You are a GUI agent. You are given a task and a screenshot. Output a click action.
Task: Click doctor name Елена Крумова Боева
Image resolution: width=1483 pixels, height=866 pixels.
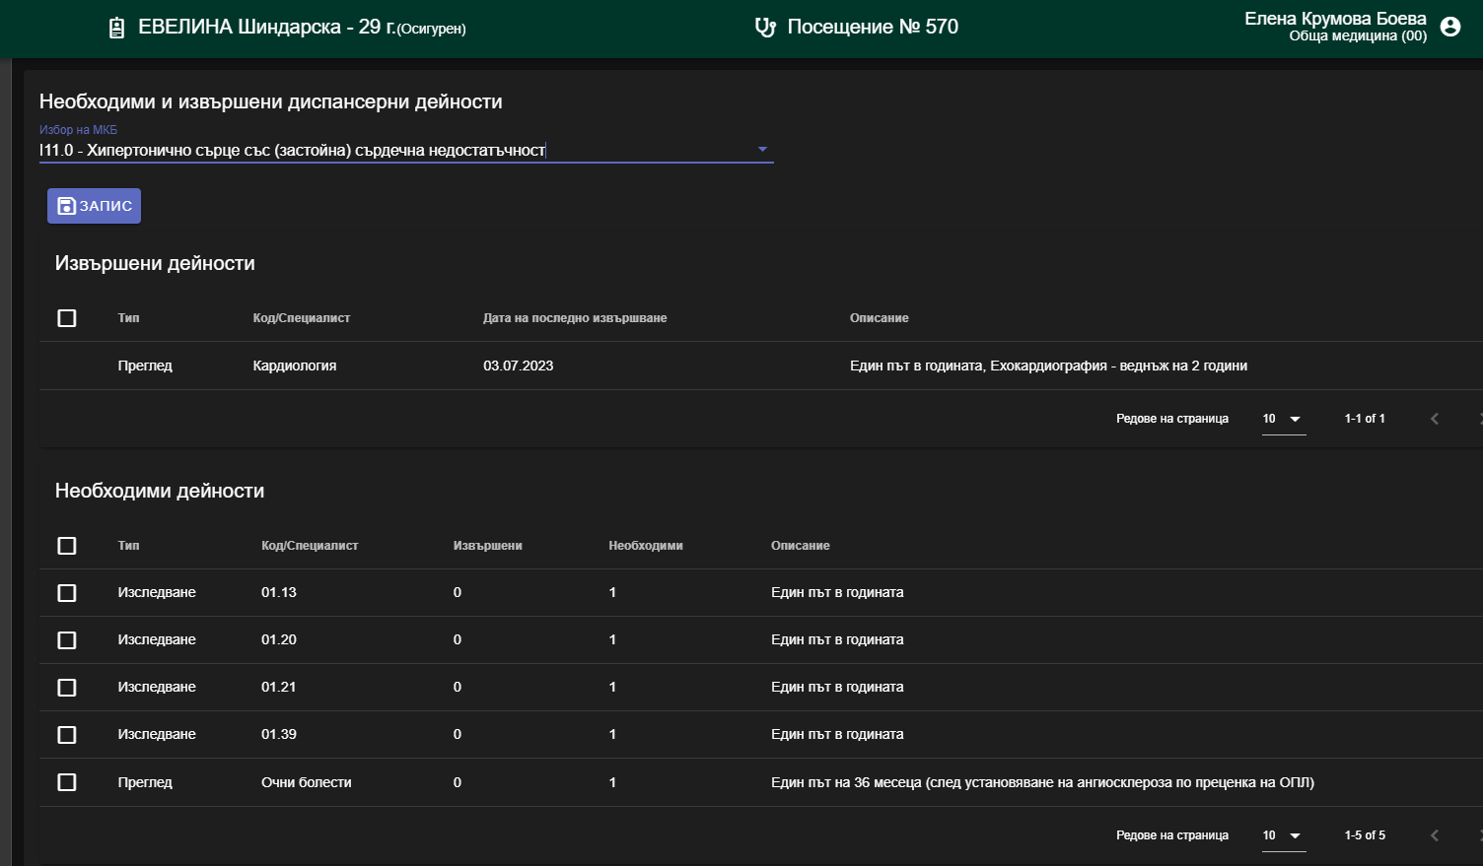[x=1335, y=19]
